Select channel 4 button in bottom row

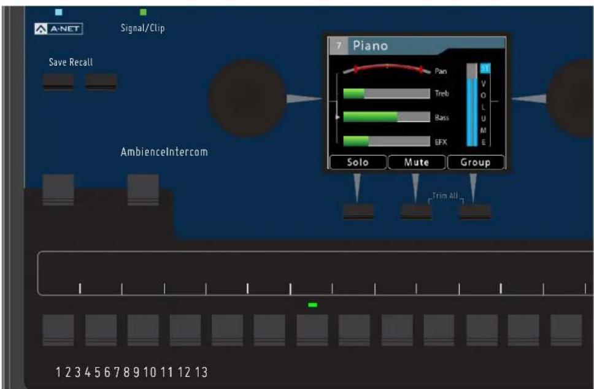click(x=185, y=330)
